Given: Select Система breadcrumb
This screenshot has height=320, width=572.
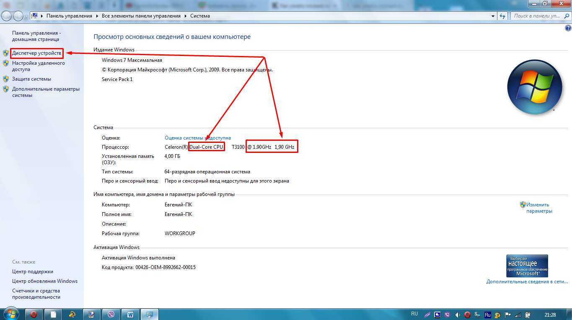Looking at the screenshot, I should (x=200, y=16).
